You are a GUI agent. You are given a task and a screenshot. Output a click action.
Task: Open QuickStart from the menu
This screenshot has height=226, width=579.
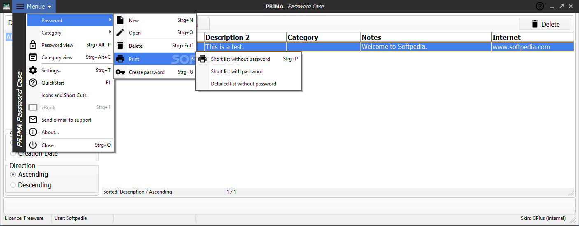click(70, 83)
